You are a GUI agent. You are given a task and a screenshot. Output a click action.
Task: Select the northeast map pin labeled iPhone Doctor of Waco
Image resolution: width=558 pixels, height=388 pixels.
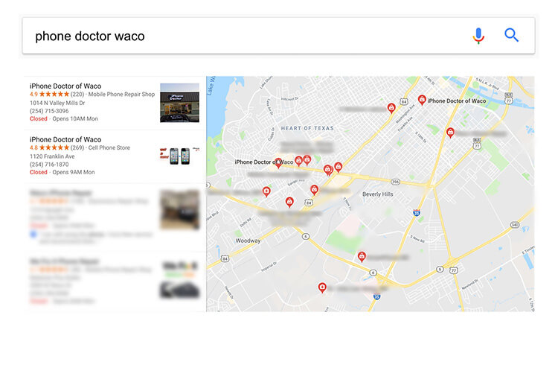422,99
